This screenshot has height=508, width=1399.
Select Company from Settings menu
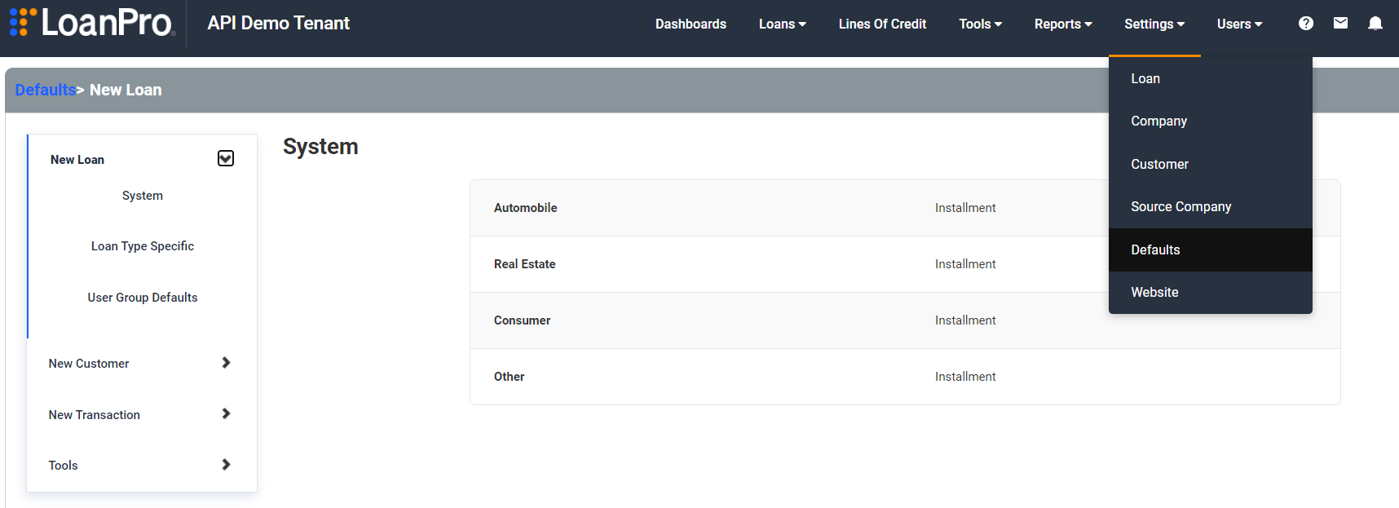point(1211,121)
